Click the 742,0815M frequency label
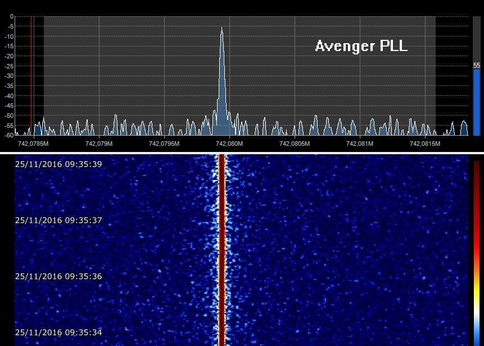The width and height of the screenshot is (484, 346). [425, 144]
